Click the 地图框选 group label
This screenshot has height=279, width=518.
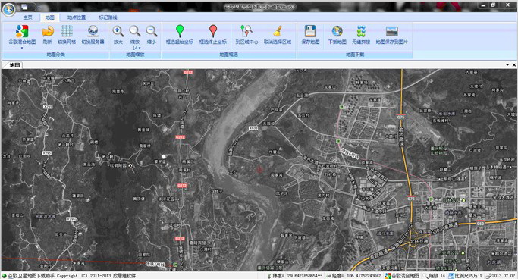pos(228,55)
